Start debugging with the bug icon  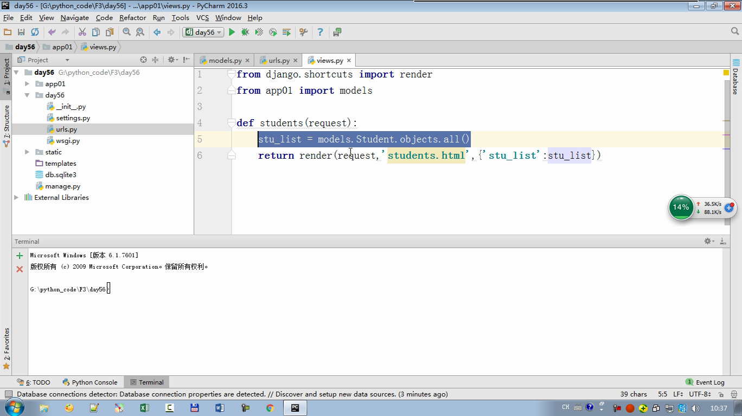click(245, 32)
